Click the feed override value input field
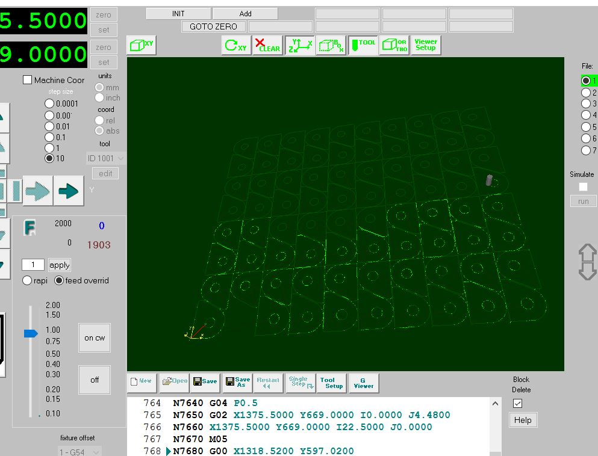This screenshot has height=456, width=598. [33, 265]
